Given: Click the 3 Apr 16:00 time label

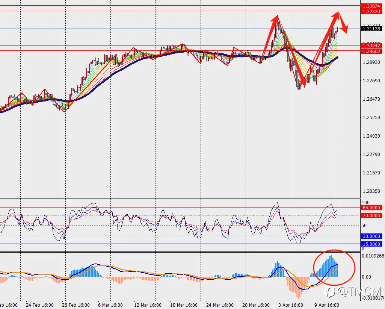Looking at the screenshot, I should pos(291,305).
